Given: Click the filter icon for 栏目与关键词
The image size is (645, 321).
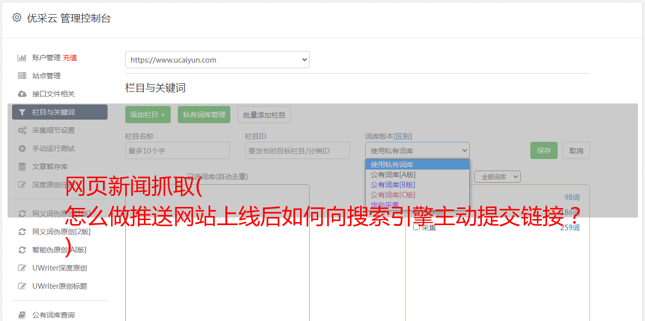Looking at the screenshot, I should coord(22,112).
